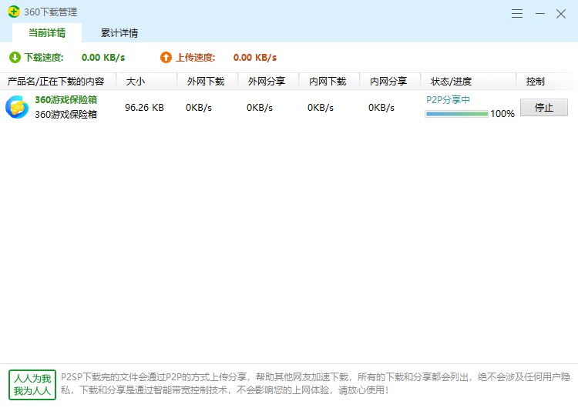The image size is (578, 408).
Task: Click the 100% progress bar
Action: pyautogui.click(x=456, y=114)
